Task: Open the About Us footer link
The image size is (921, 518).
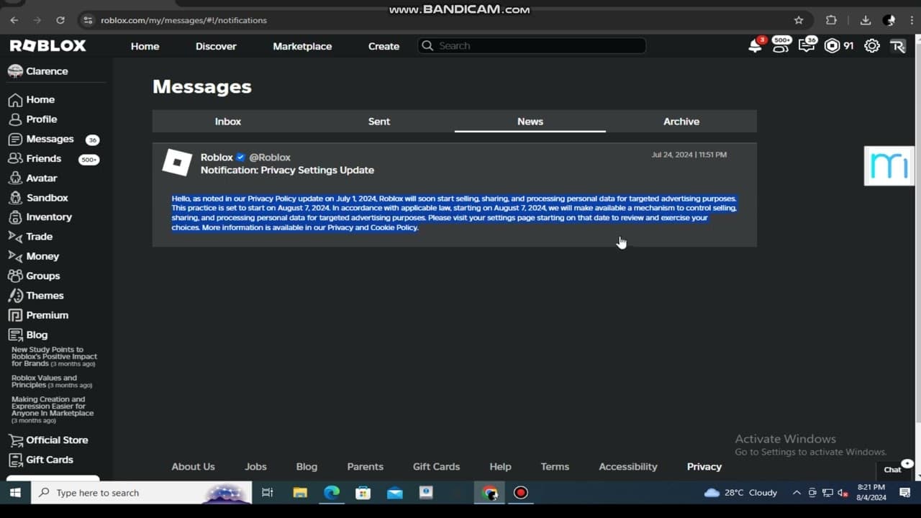Action: click(193, 467)
